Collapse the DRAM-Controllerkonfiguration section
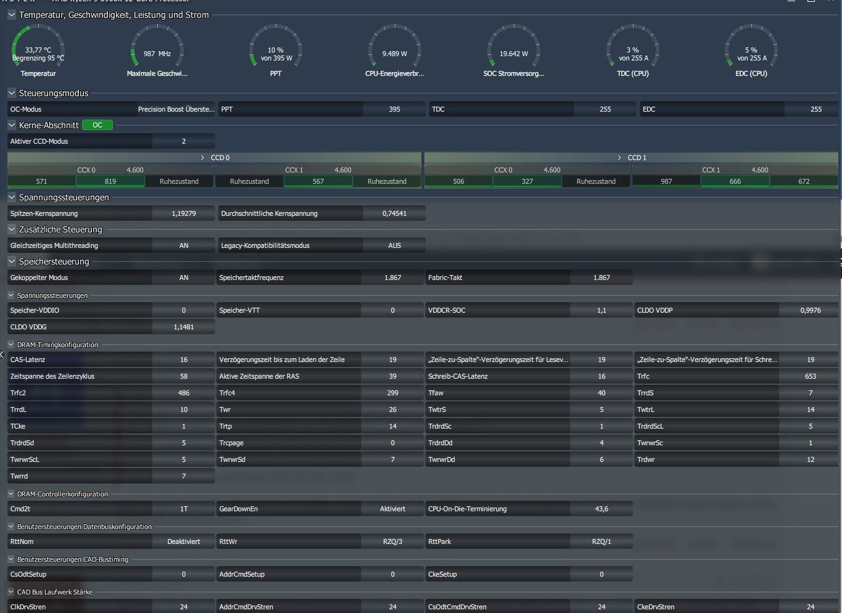Image resolution: width=842 pixels, height=613 pixels. 10,494
